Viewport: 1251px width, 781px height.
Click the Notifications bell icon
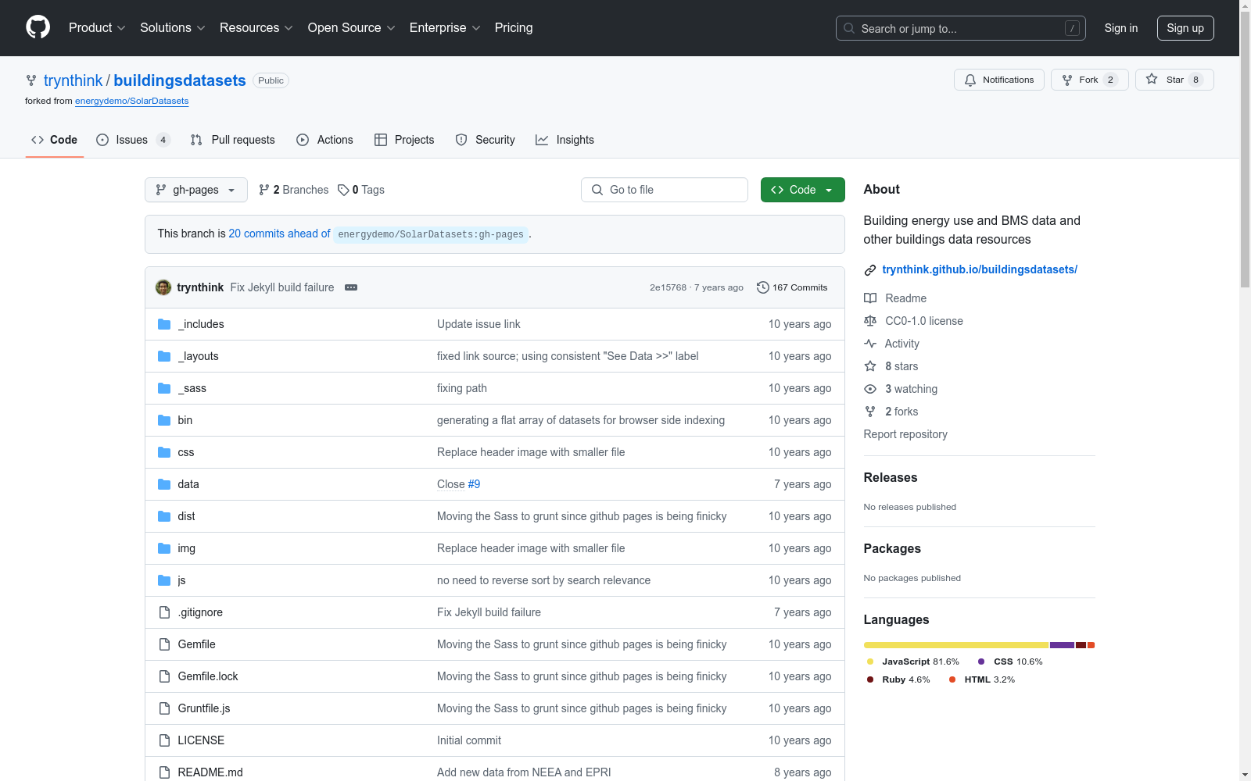pyautogui.click(x=970, y=80)
